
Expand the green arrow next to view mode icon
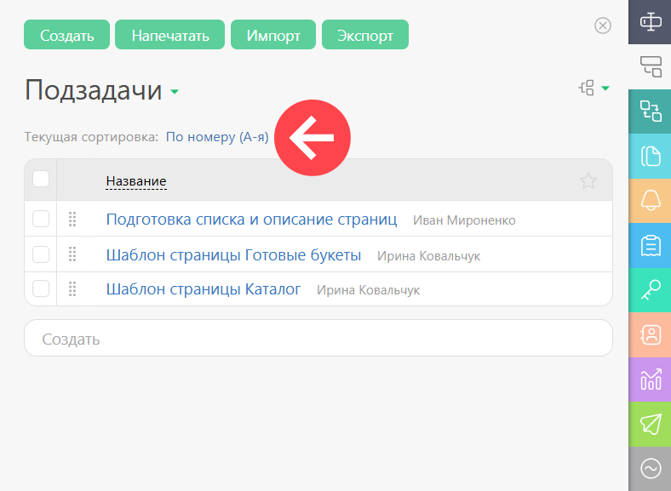pyautogui.click(x=605, y=88)
